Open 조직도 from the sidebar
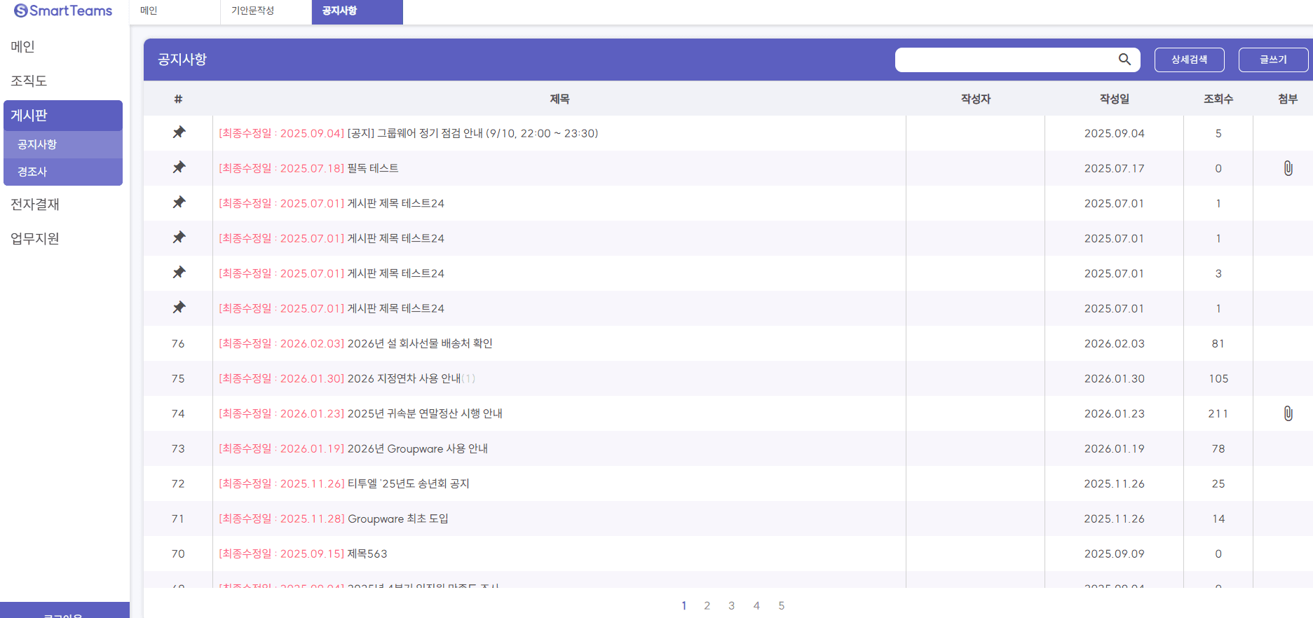The height and width of the screenshot is (618, 1313). (29, 81)
